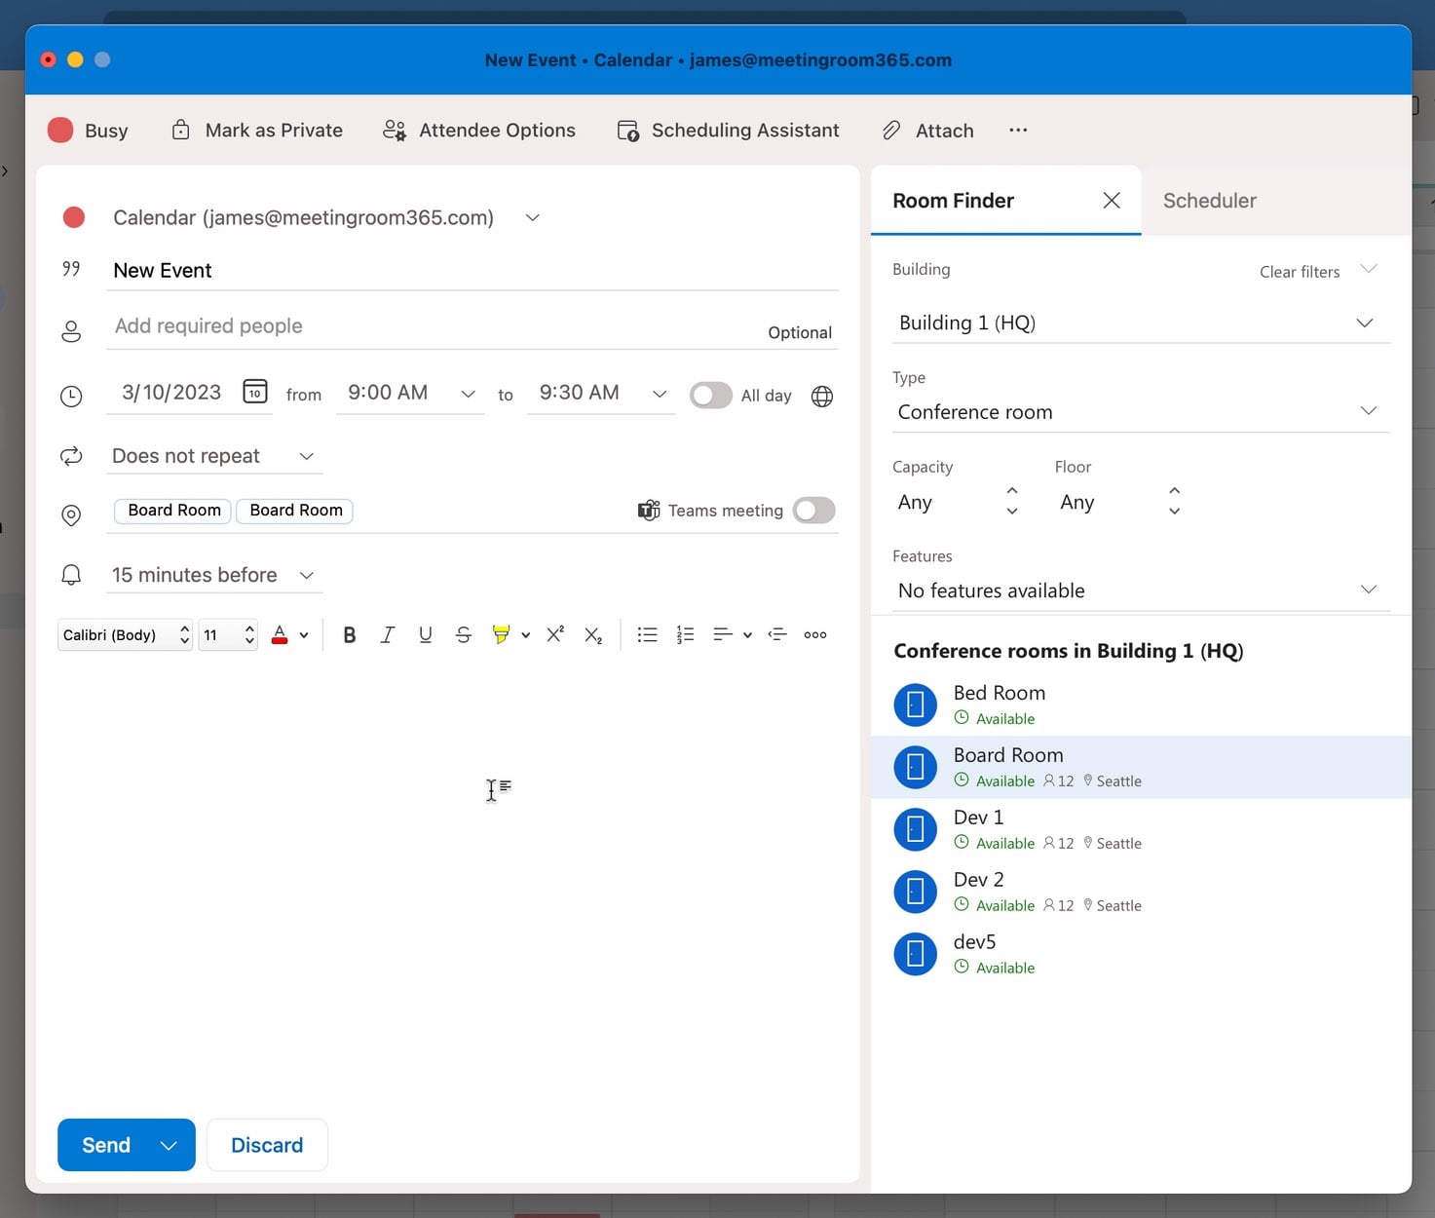Viewport: 1435px width, 1218px height.
Task: Collapse the filters chevron next to Clear filters
Action: click(1369, 270)
